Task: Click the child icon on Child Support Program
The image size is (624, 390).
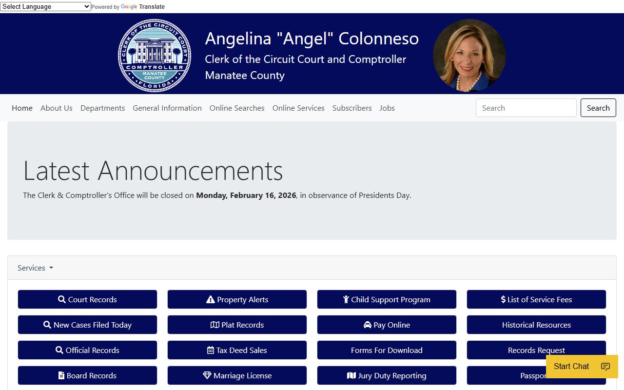Action: 346,299
